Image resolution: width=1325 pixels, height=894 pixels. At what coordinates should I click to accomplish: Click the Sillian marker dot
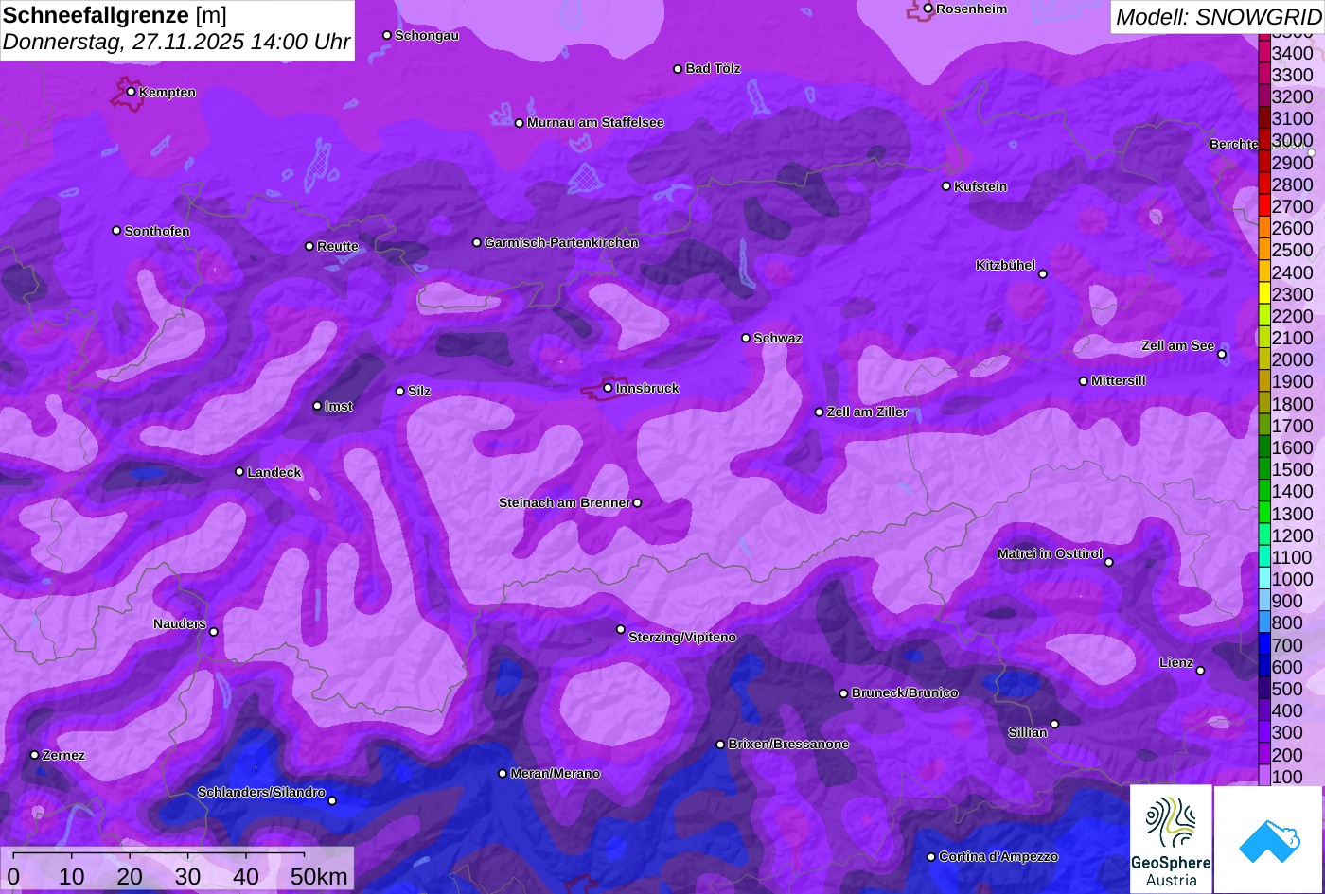click(x=1054, y=725)
